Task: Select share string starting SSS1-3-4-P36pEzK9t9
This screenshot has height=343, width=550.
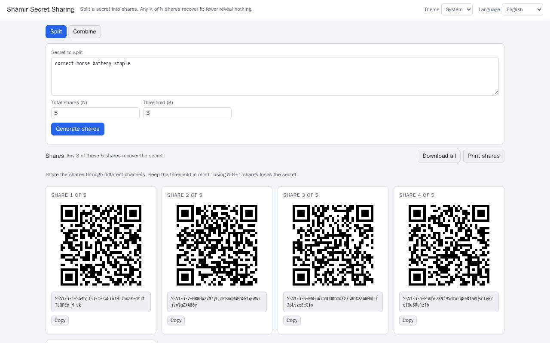Action: click(449, 302)
